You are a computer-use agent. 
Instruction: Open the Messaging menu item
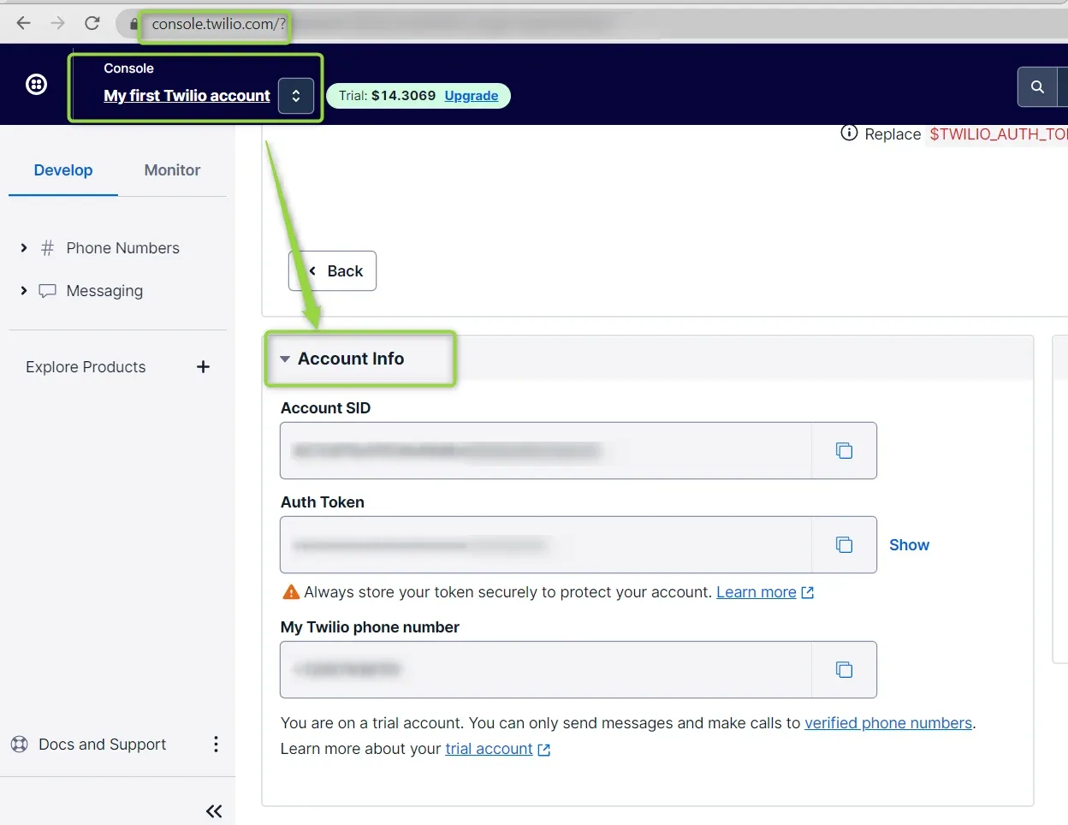point(104,291)
